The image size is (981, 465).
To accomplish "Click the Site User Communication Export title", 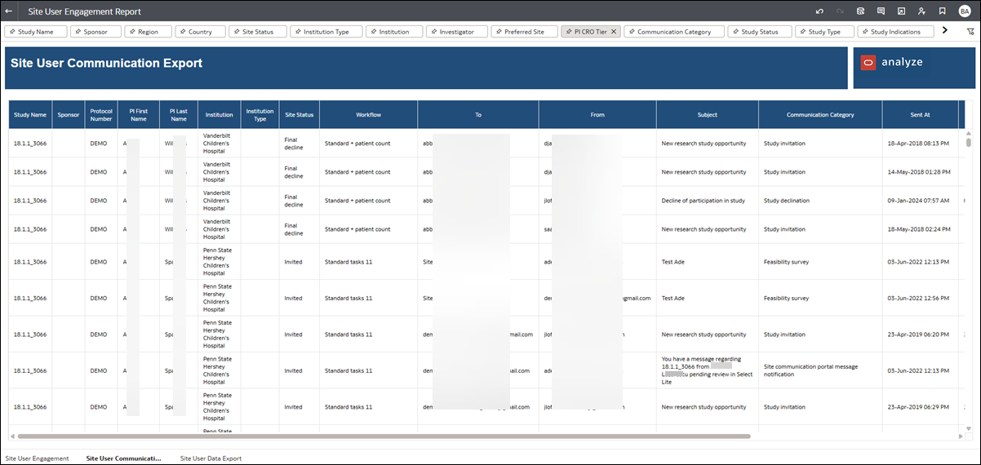I will (107, 63).
